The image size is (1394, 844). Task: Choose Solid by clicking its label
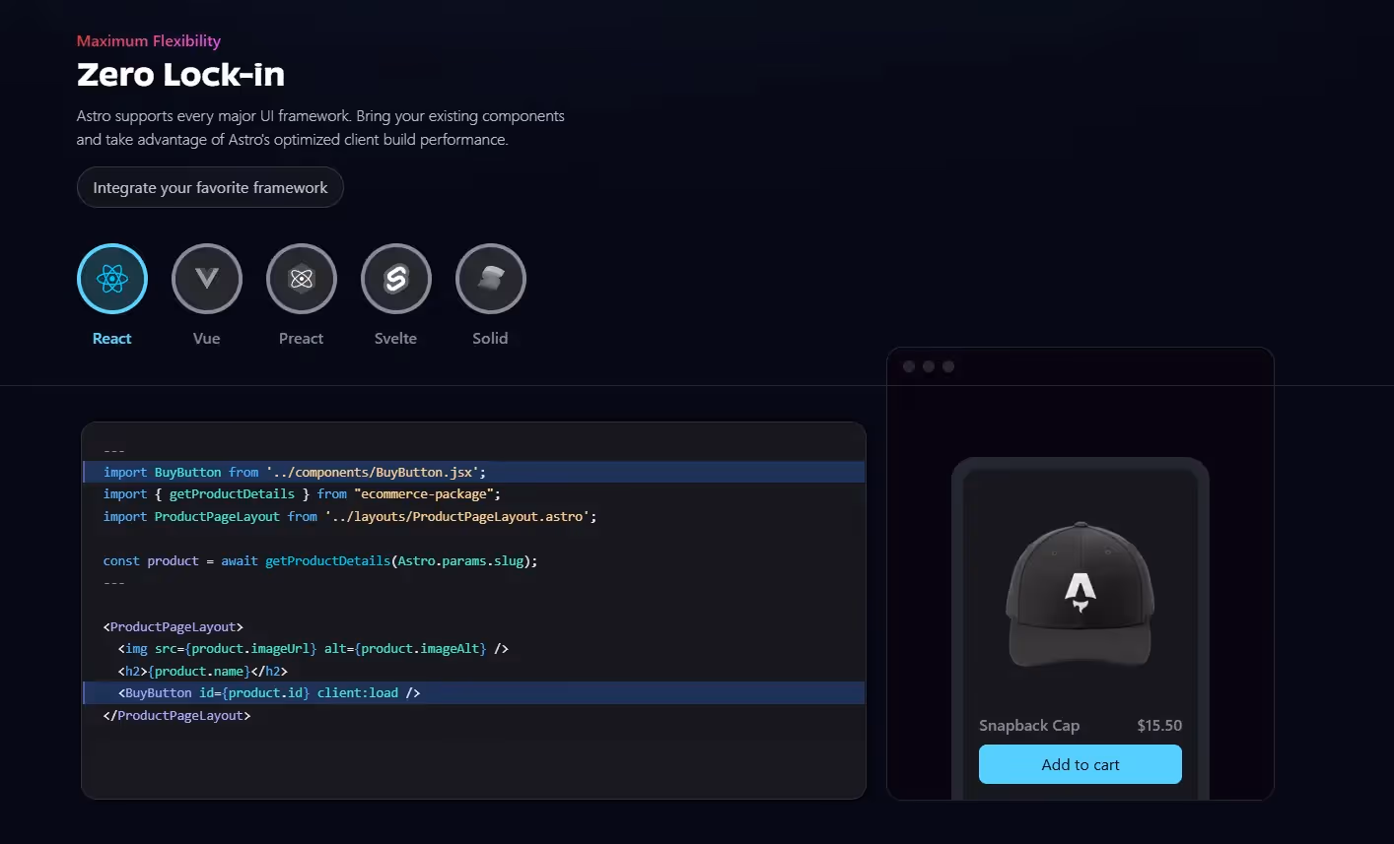pos(490,338)
